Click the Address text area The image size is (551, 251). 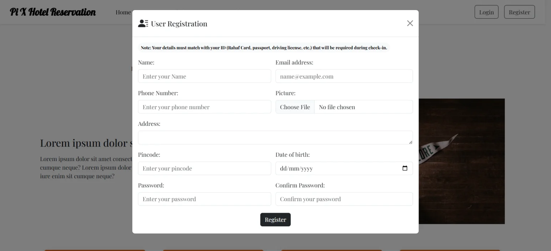click(275, 137)
